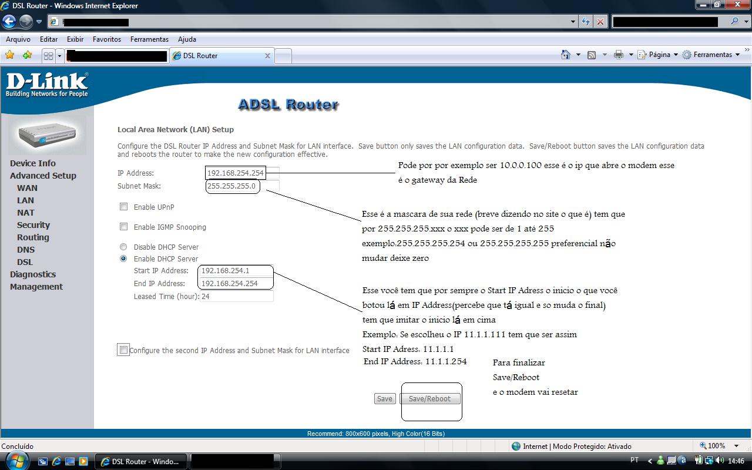
Task: Click the Save button
Action: [385, 398]
